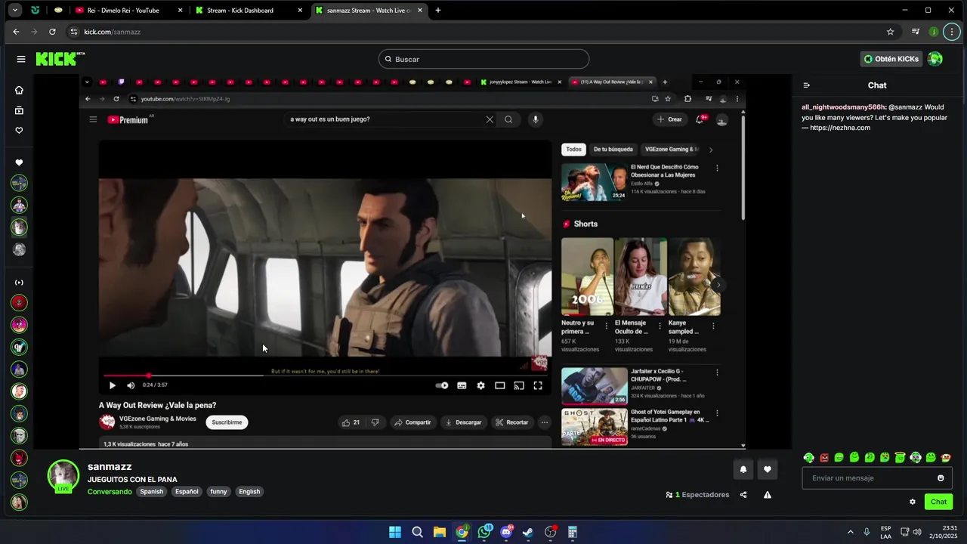Switch to Stream - Kick Dashboard tab
The height and width of the screenshot is (544, 967).
[249, 11]
